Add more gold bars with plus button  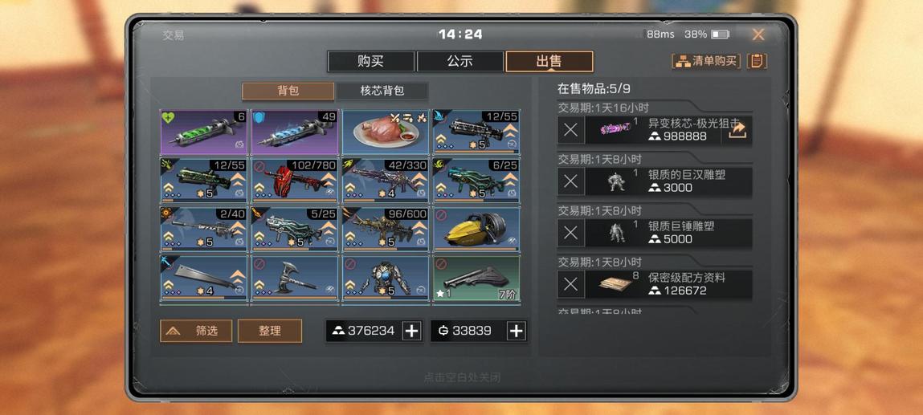pos(411,331)
